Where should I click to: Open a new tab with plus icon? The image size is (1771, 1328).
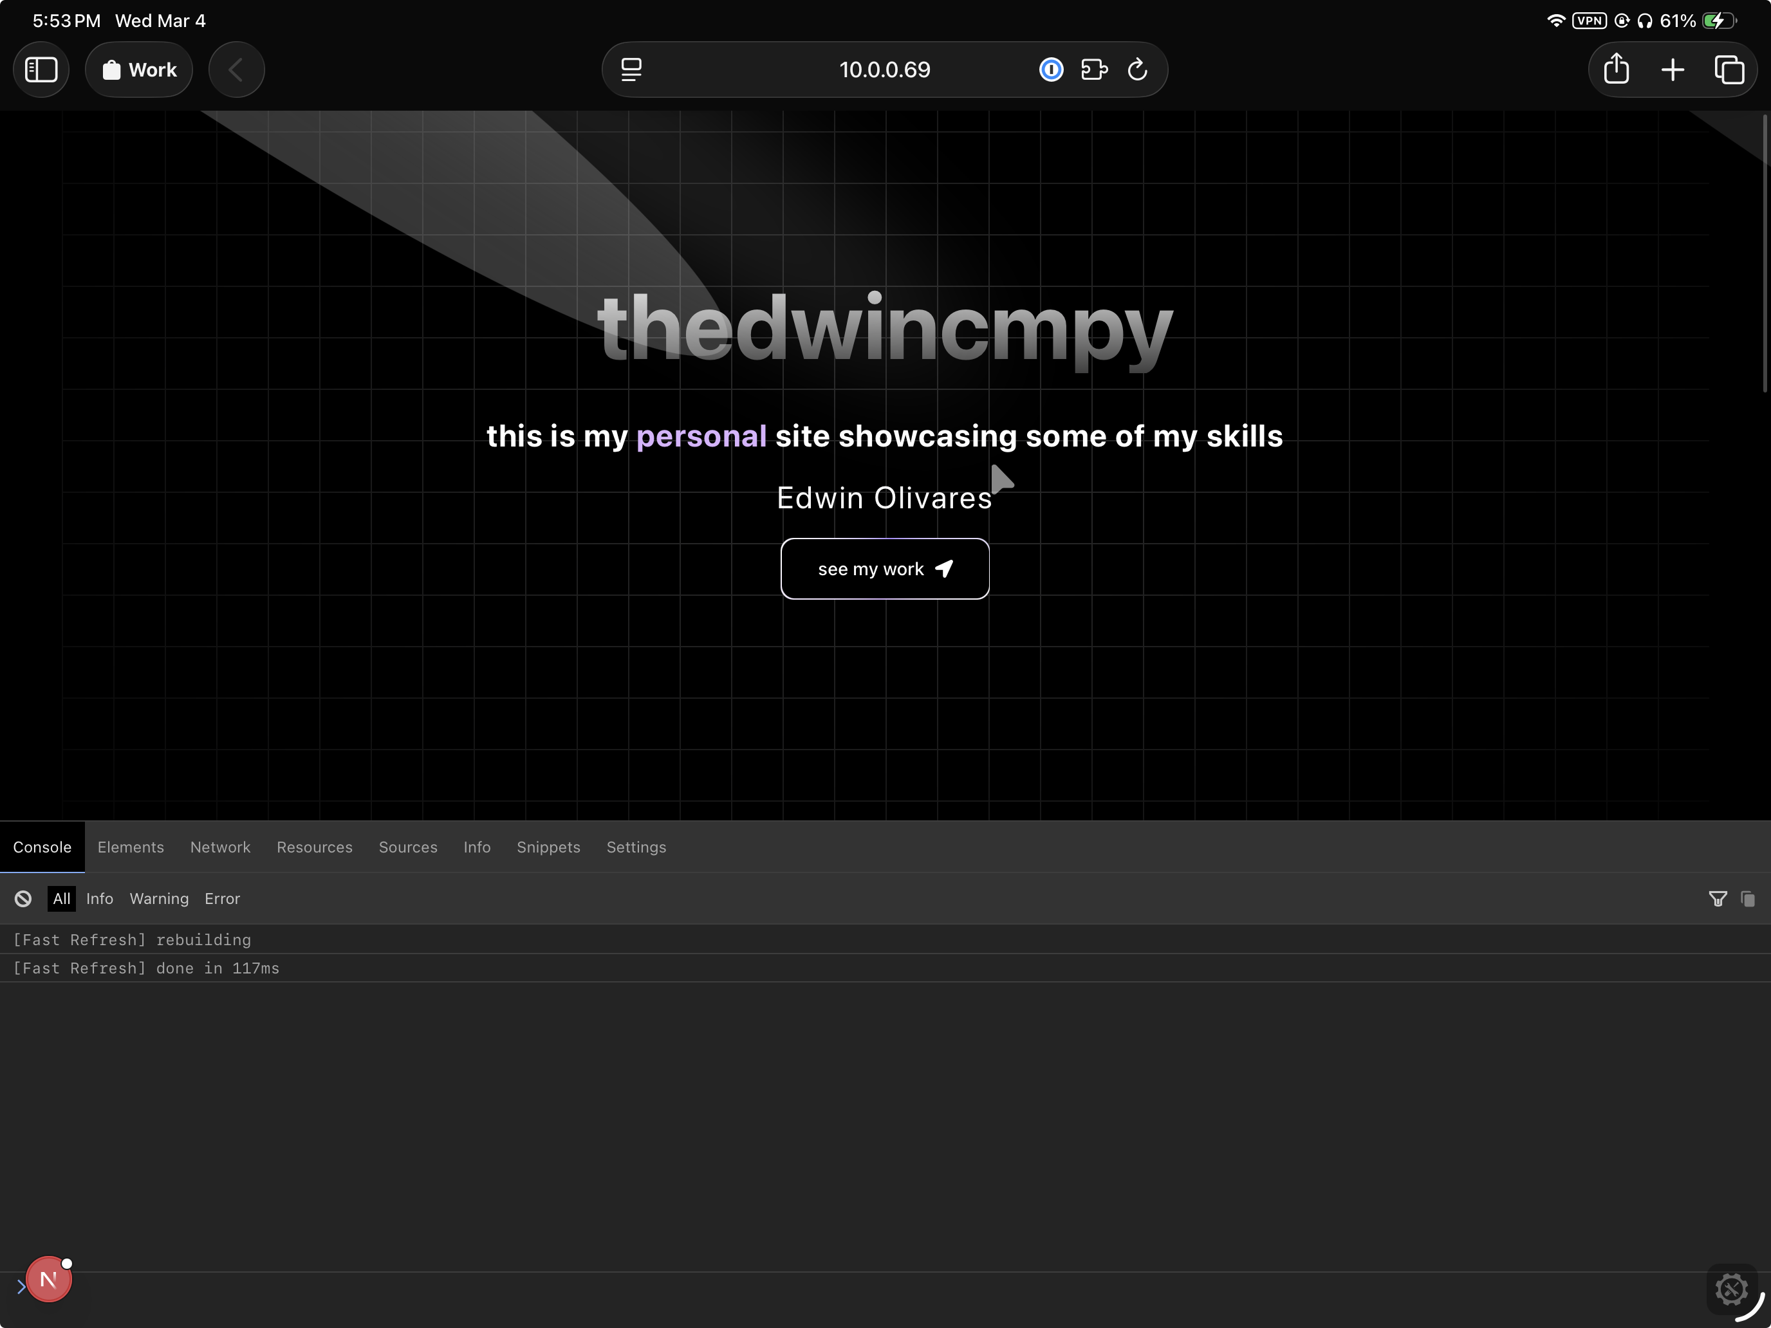pyautogui.click(x=1672, y=69)
